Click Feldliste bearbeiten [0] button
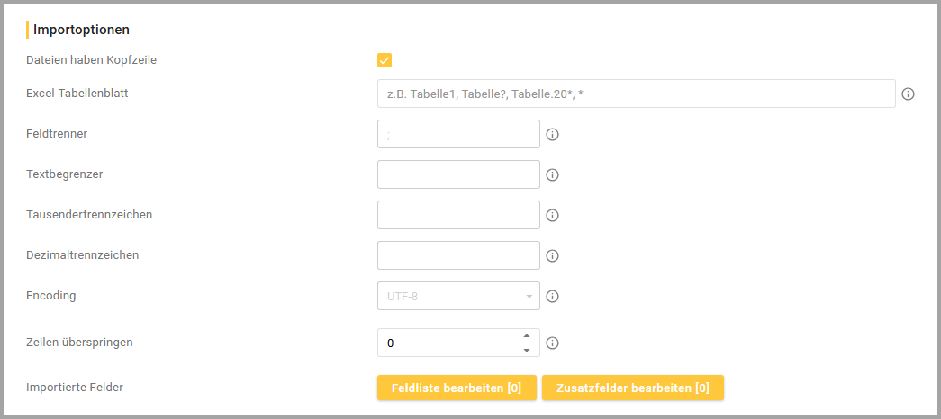 click(x=457, y=388)
